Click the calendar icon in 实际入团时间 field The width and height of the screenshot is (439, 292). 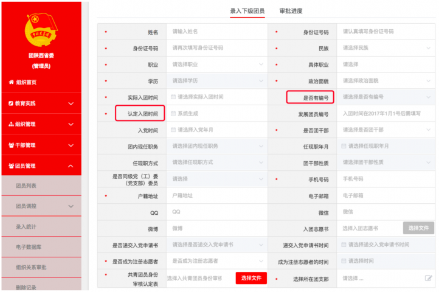point(174,97)
